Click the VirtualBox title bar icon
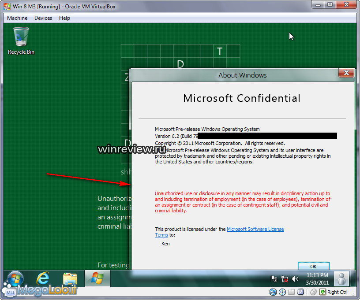This screenshot has width=360, height=300. (7, 7)
